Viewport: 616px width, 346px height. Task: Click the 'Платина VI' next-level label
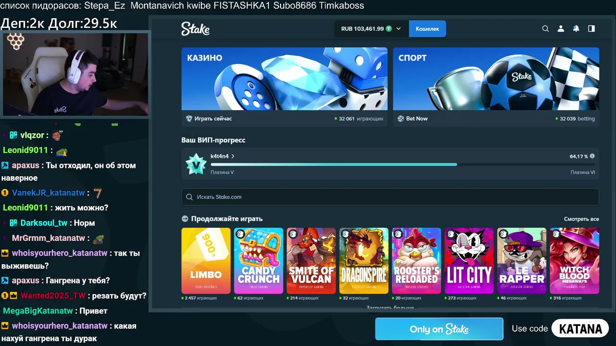click(583, 173)
